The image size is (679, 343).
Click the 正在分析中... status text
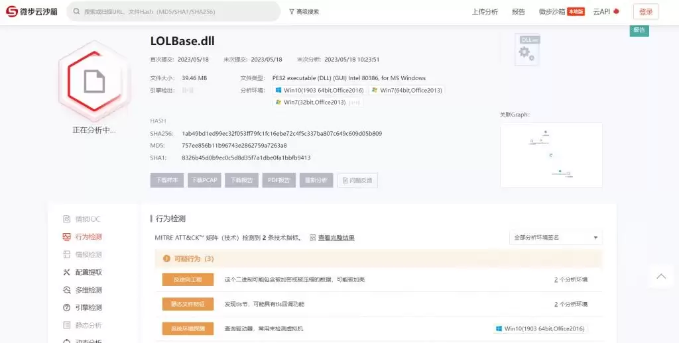(94, 130)
